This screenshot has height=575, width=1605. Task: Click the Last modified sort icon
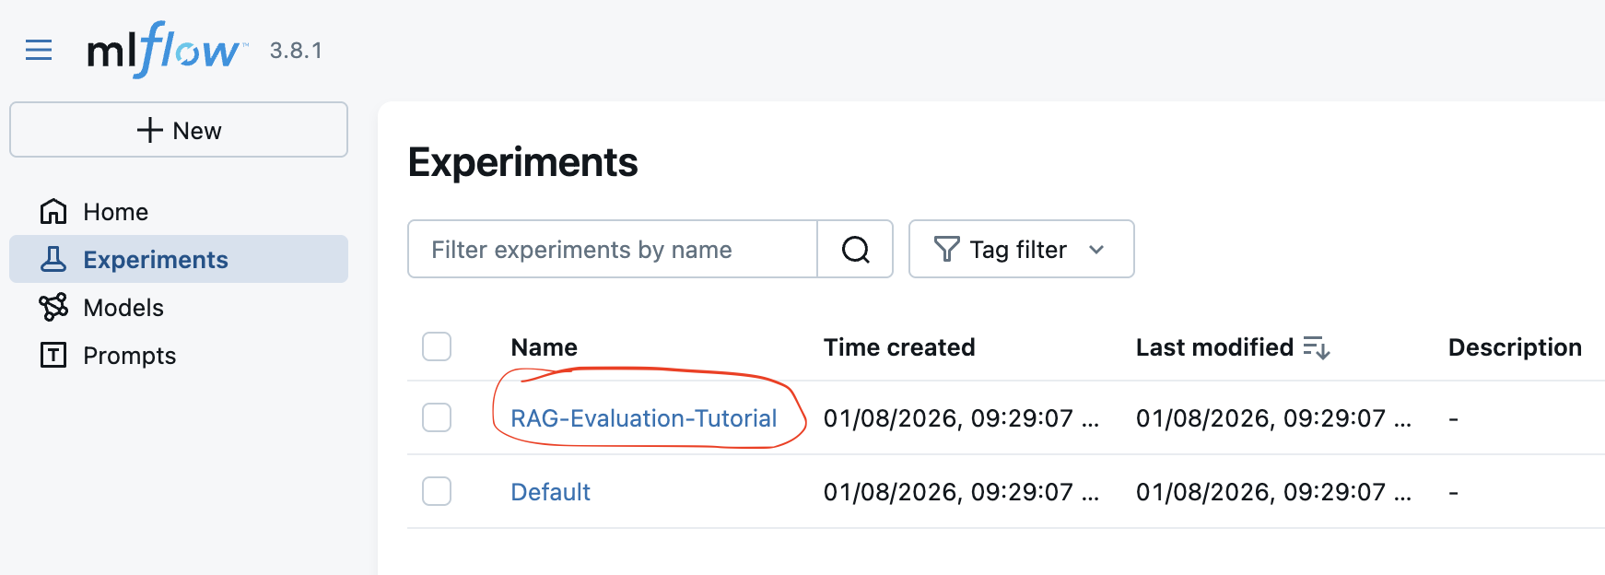point(1317,347)
